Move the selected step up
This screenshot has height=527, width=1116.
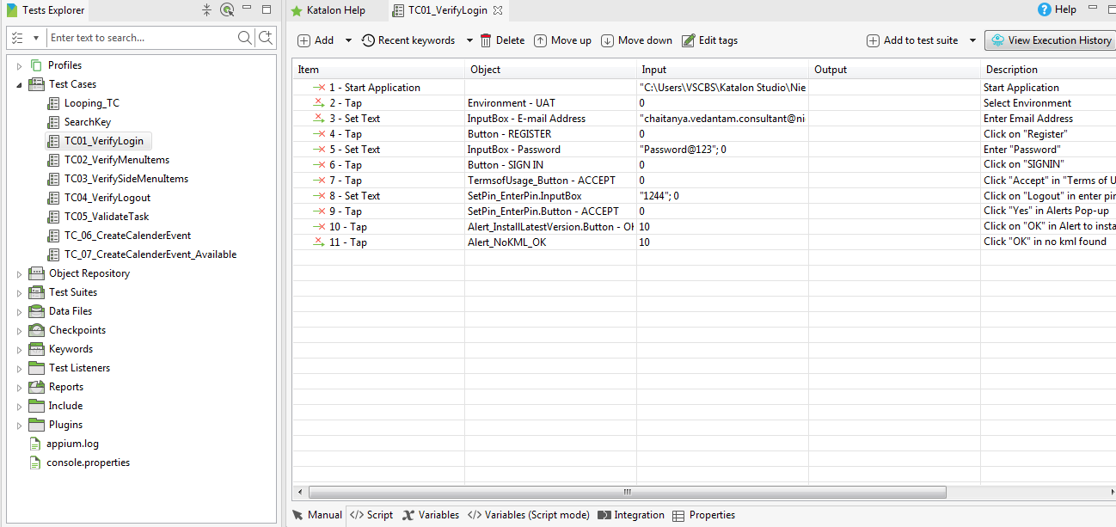(563, 40)
